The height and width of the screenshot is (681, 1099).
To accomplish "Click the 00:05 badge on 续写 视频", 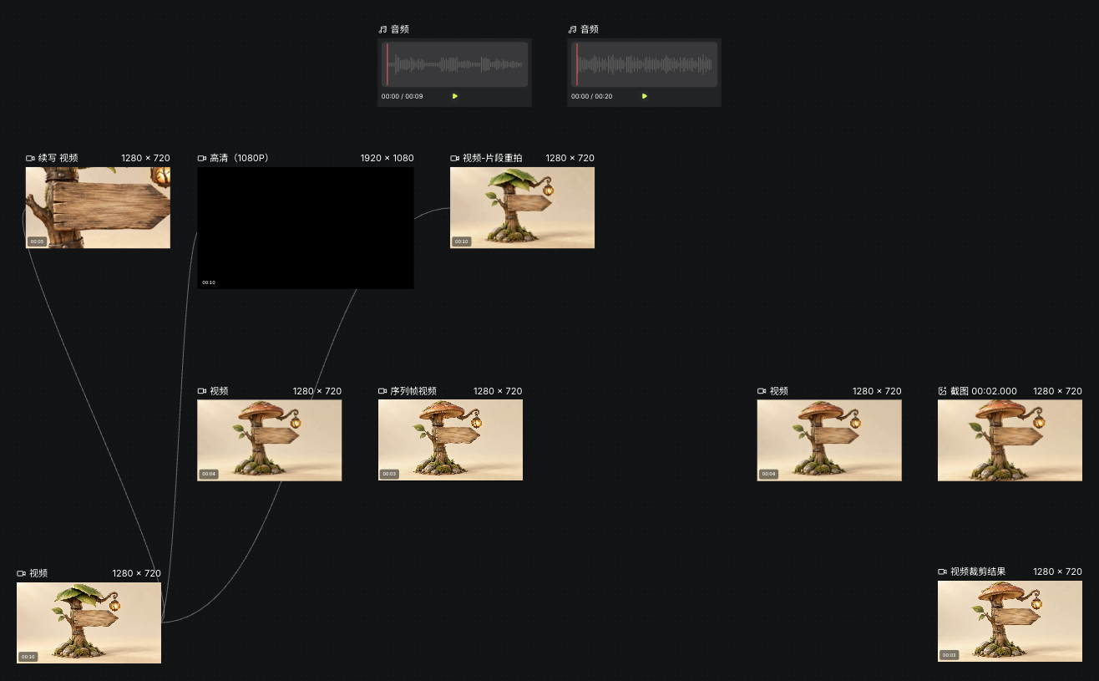I will point(37,241).
